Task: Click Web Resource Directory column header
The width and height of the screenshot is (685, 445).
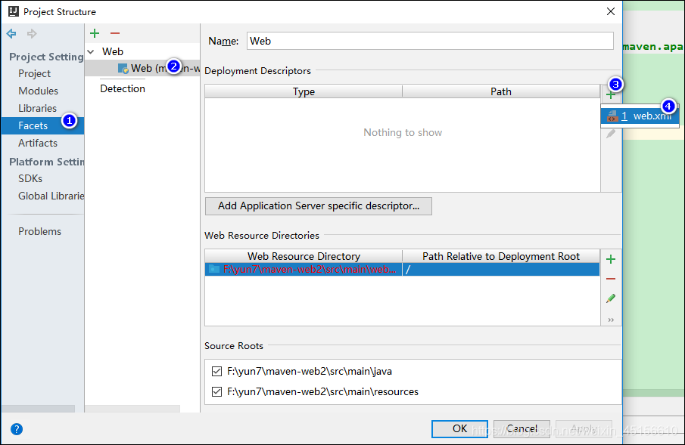Action: click(304, 256)
